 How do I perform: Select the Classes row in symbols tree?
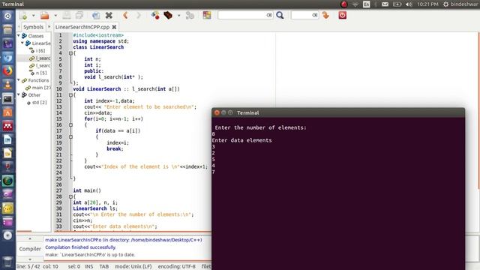[x=36, y=36]
